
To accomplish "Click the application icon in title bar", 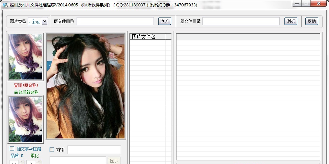I will point(5,5).
